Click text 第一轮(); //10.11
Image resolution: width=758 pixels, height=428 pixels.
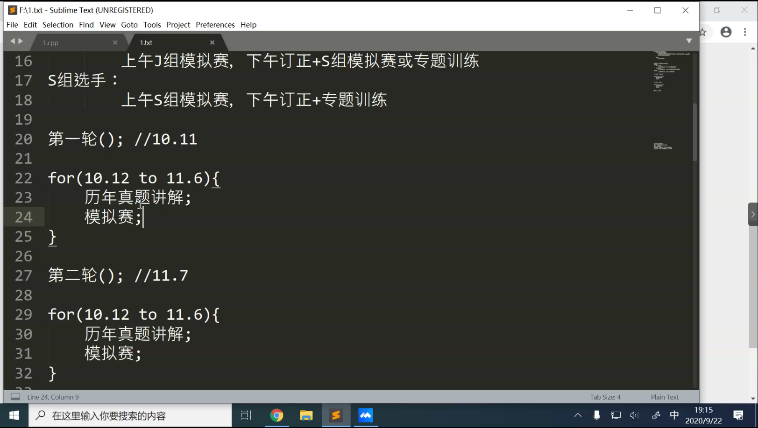pyautogui.click(x=123, y=139)
